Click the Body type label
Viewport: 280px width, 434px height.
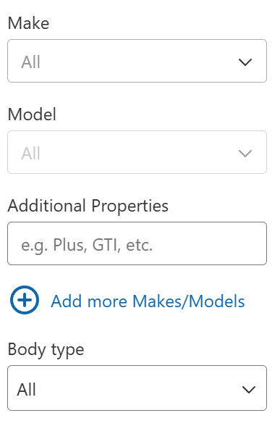(46, 350)
